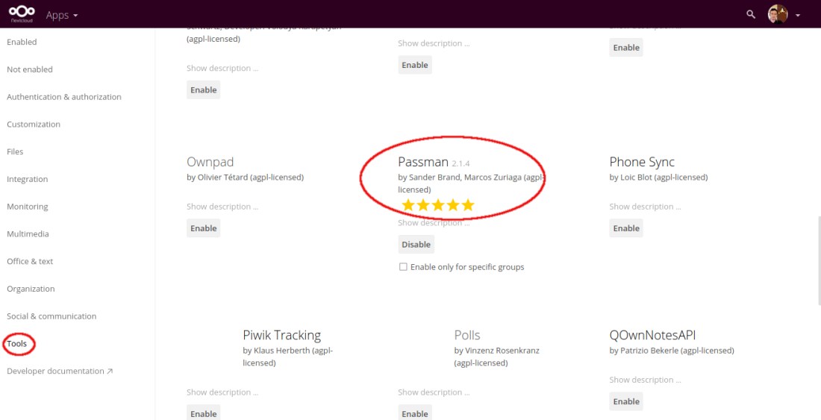The height and width of the screenshot is (420, 821).
Task: Enable the Phone Sync app
Action: [x=626, y=228]
